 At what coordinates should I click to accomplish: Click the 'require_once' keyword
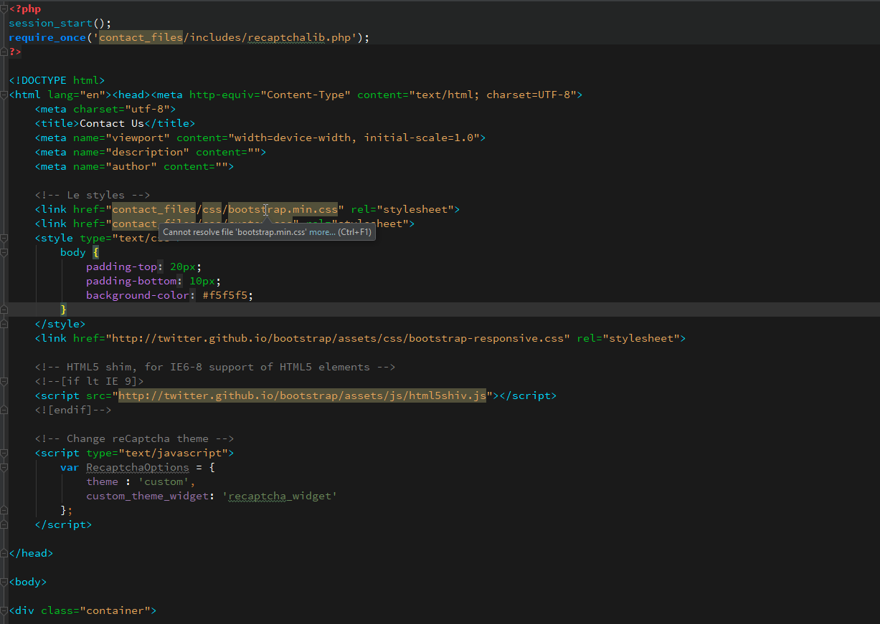[47, 37]
